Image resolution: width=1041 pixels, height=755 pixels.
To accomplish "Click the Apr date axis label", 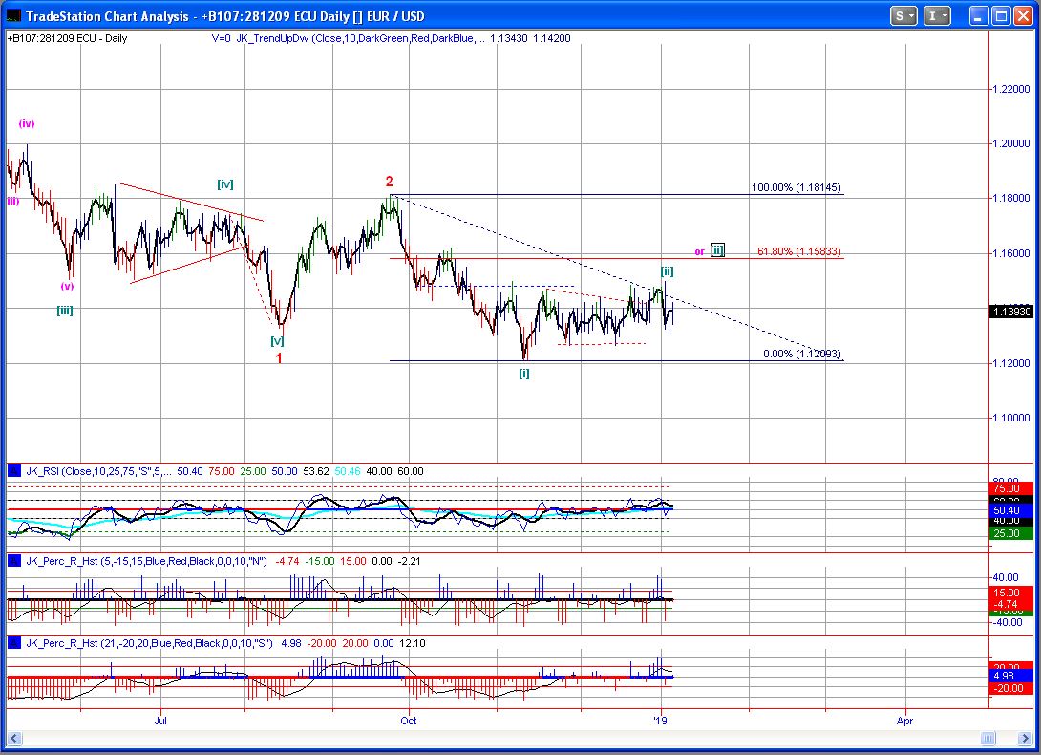I will (904, 721).
